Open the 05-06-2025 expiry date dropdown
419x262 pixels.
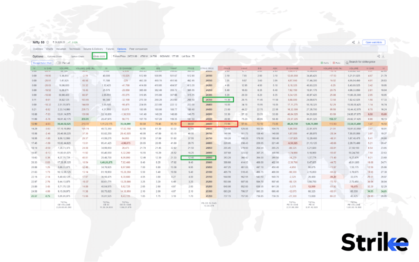coord(99,56)
